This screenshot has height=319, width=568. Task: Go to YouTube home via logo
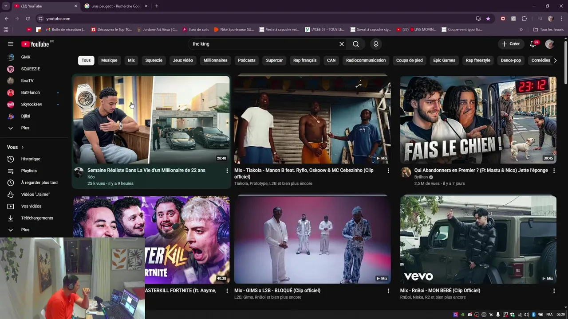pyautogui.click(x=35, y=44)
